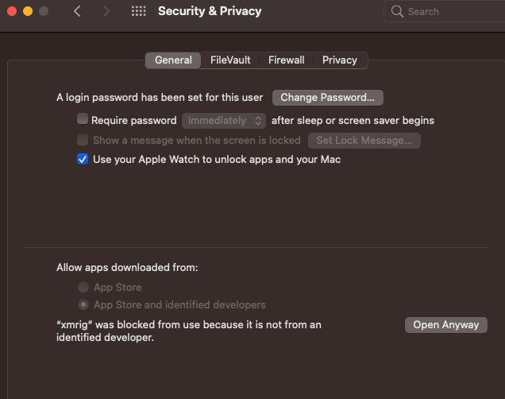Enable the Require password checkbox

pos(83,120)
